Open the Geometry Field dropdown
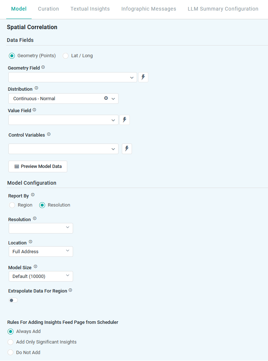Screen dimensions: 268x361 click(x=73, y=77)
